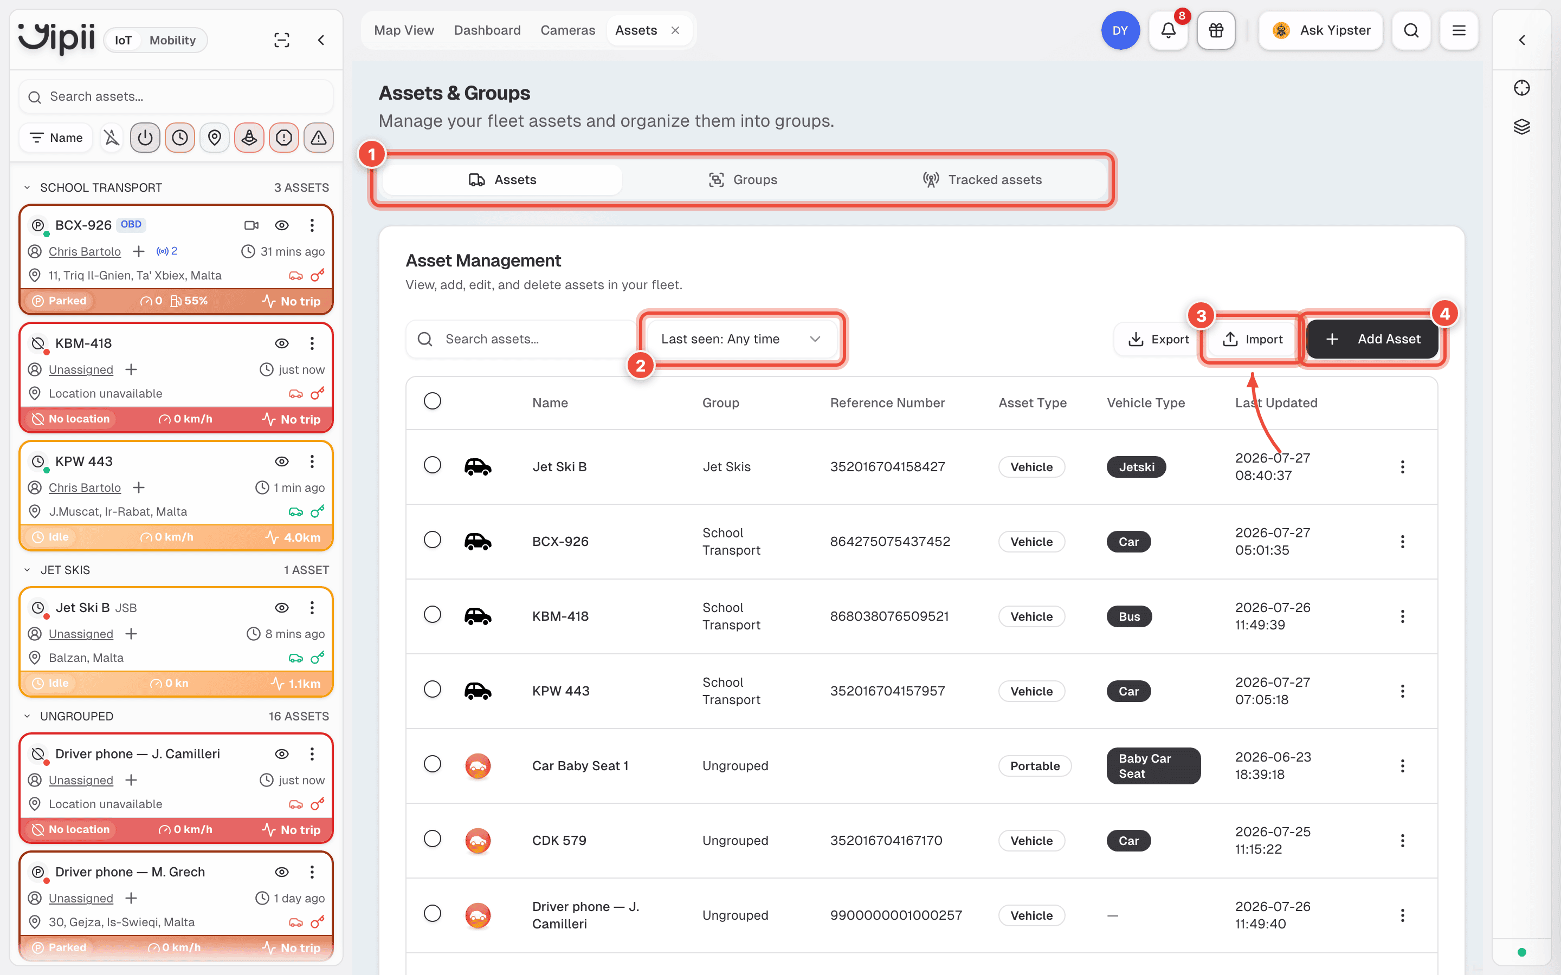Click the sidebar Search assets field
This screenshot has height=975, width=1561.
(x=176, y=97)
